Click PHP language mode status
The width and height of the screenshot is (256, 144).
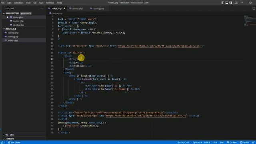click(222, 142)
